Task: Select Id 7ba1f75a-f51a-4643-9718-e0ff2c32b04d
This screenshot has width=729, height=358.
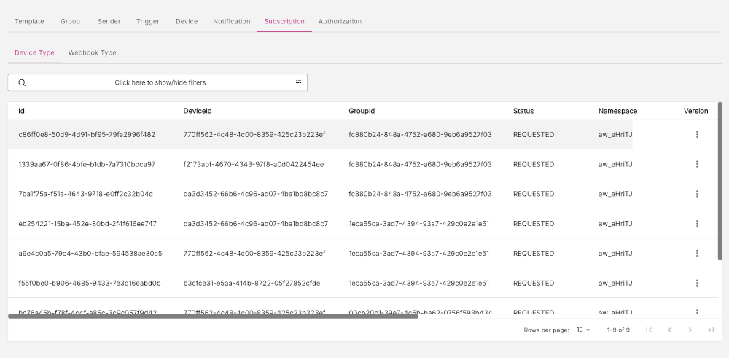Action: click(85, 195)
